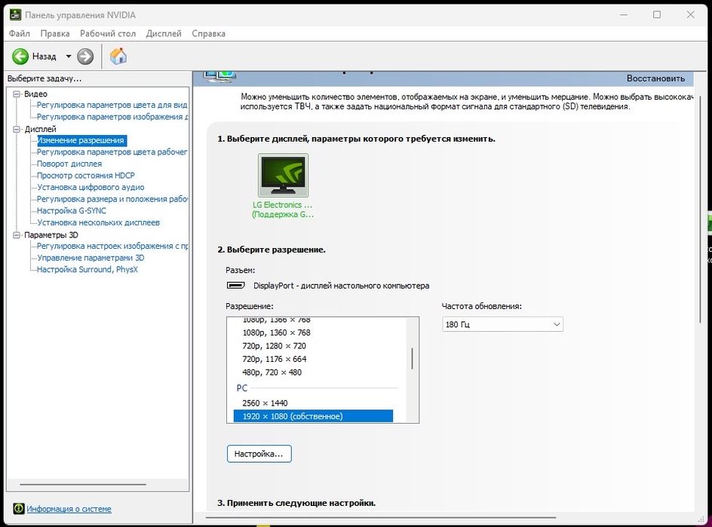Open the Правка menu
The width and height of the screenshot is (712, 527).
pyautogui.click(x=55, y=34)
